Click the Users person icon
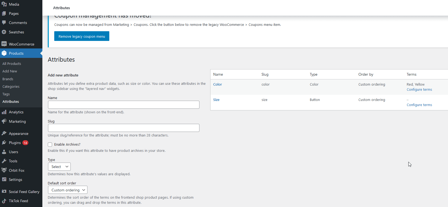Screen dimensions: 448x207 pyautogui.click(x=4, y=152)
